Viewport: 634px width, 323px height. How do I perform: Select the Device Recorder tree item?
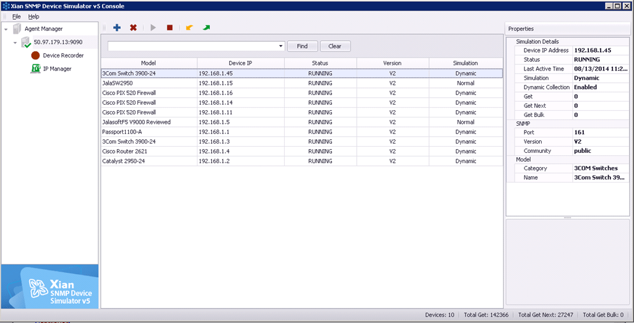(x=64, y=56)
